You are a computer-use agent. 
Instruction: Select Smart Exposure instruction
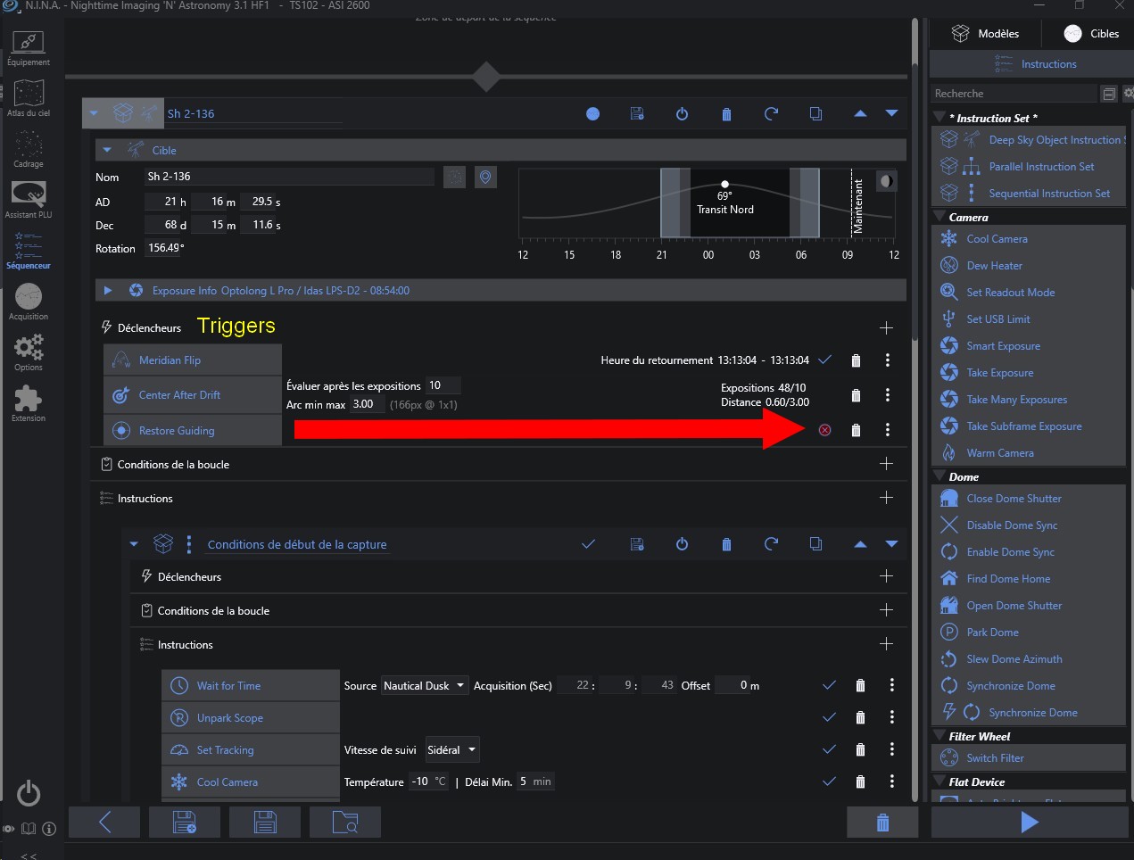point(1029,346)
